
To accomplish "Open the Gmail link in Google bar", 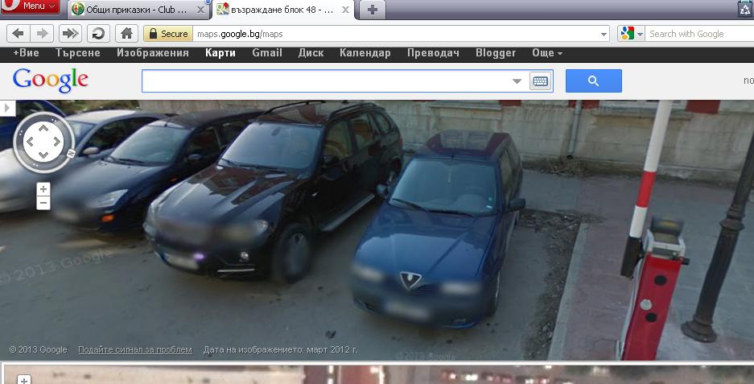I will [266, 53].
